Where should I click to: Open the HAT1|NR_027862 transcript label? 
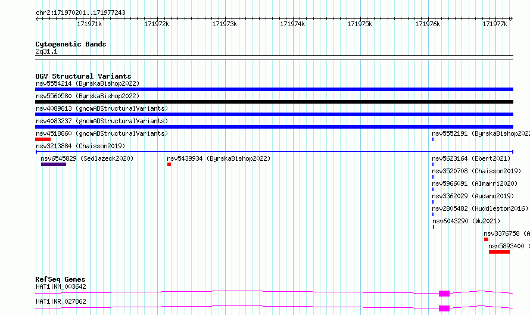61,301
